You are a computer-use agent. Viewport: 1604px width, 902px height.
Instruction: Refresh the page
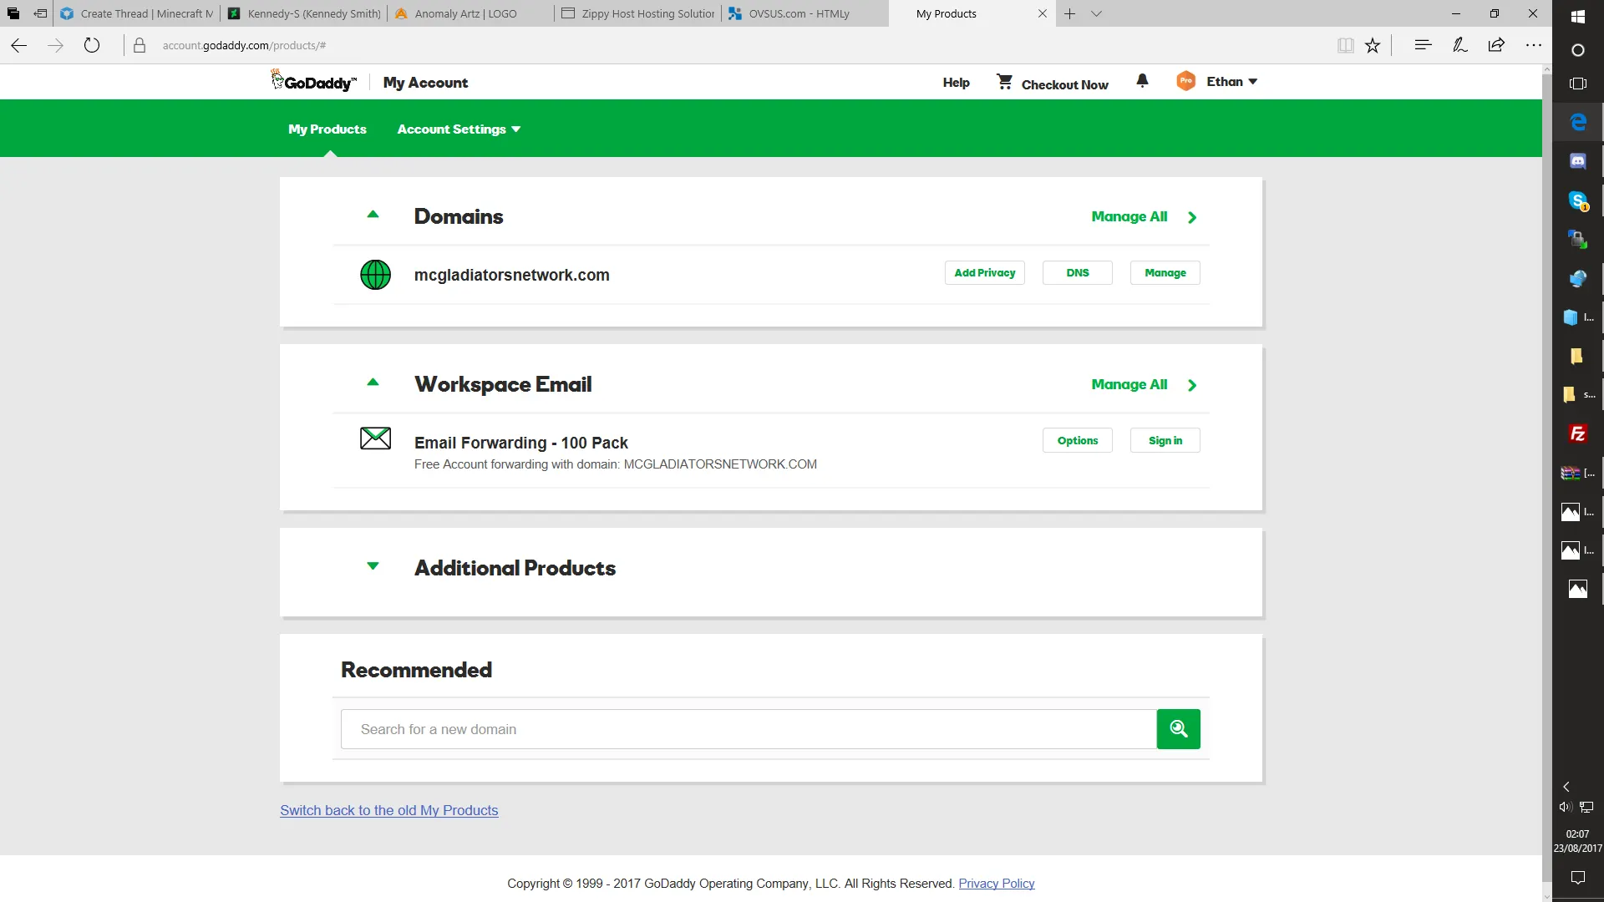click(92, 46)
